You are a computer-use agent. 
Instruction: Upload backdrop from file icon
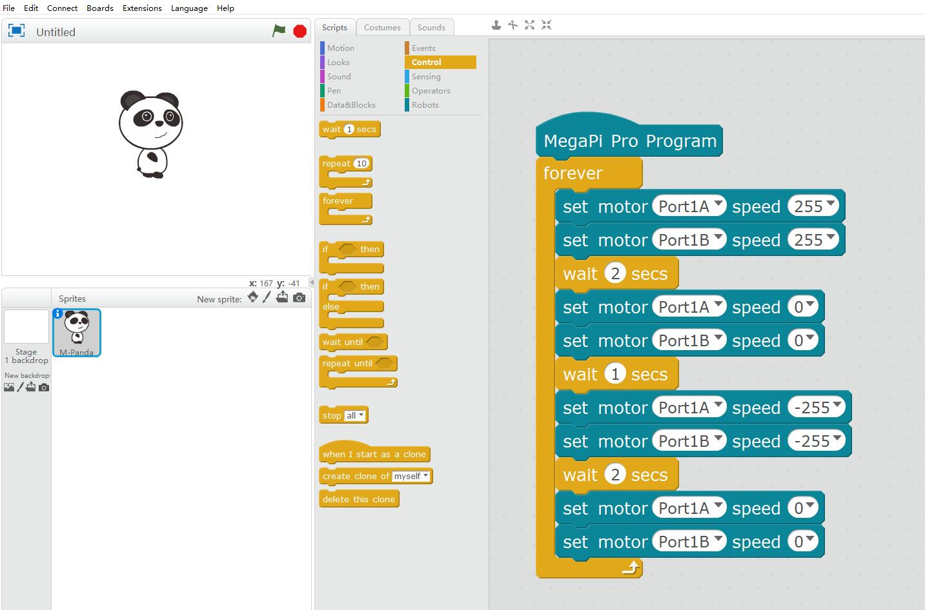(x=31, y=387)
